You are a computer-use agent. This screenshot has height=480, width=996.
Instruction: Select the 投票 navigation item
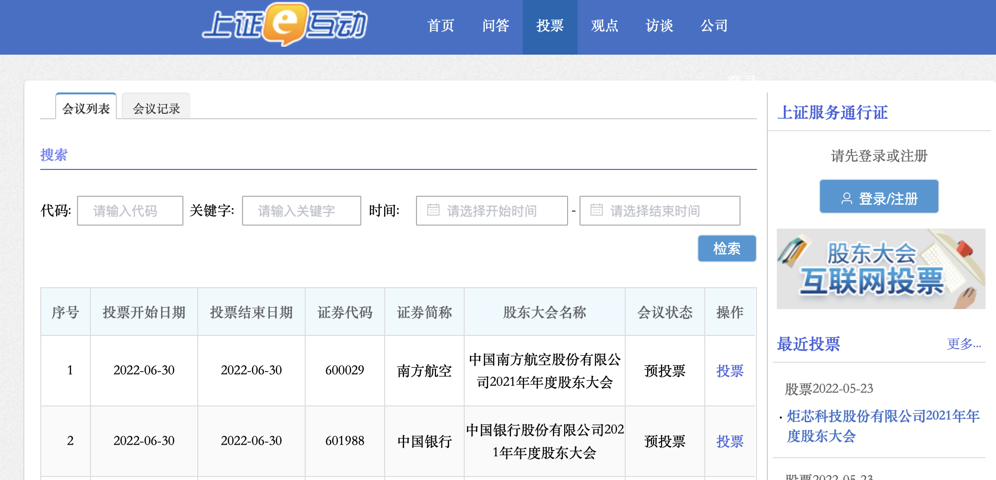click(x=550, y=26)
